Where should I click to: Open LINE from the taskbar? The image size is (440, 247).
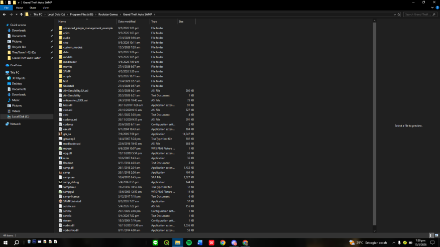[155, 242]
